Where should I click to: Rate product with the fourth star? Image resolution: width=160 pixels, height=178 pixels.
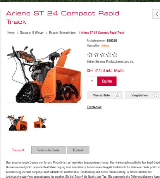(x=109, y=55)
